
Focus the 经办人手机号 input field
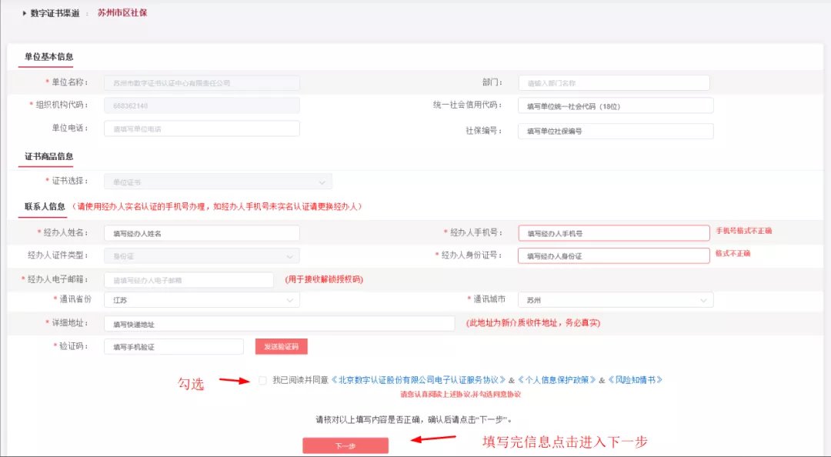(613, 232)
